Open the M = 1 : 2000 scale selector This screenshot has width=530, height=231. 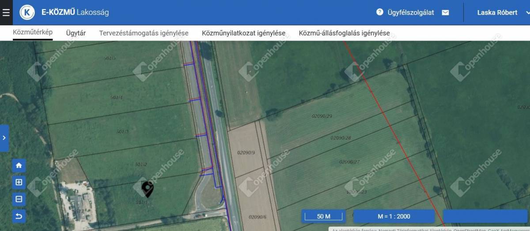pyautogui.click(x=394, y=216)
